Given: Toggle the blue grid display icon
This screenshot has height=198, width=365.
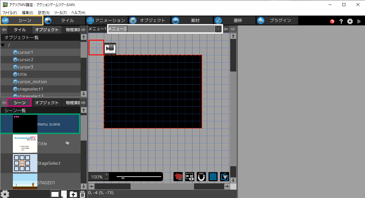Looking at the screenshot, I should pos(213,177).
